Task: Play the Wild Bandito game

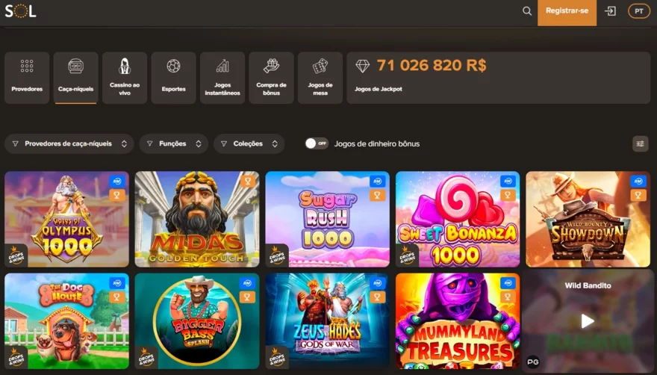Action: 588,321
